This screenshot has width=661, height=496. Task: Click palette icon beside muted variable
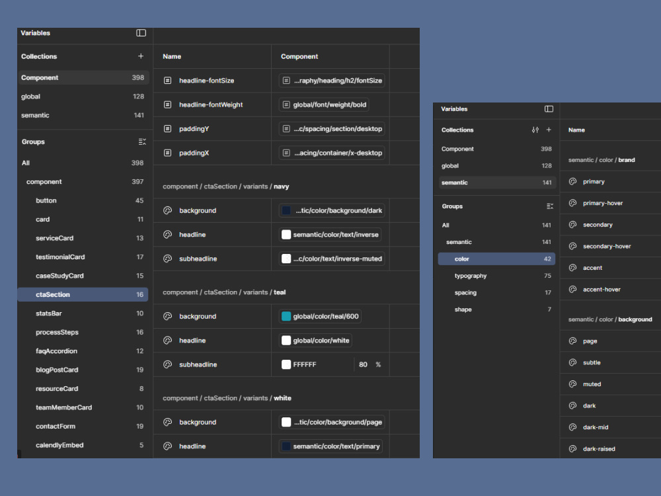(x=572, y=384)
